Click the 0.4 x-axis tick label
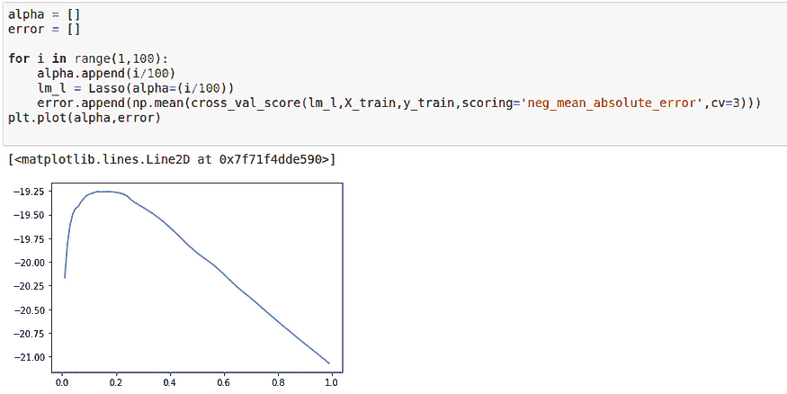 click(x=169, y=381)
